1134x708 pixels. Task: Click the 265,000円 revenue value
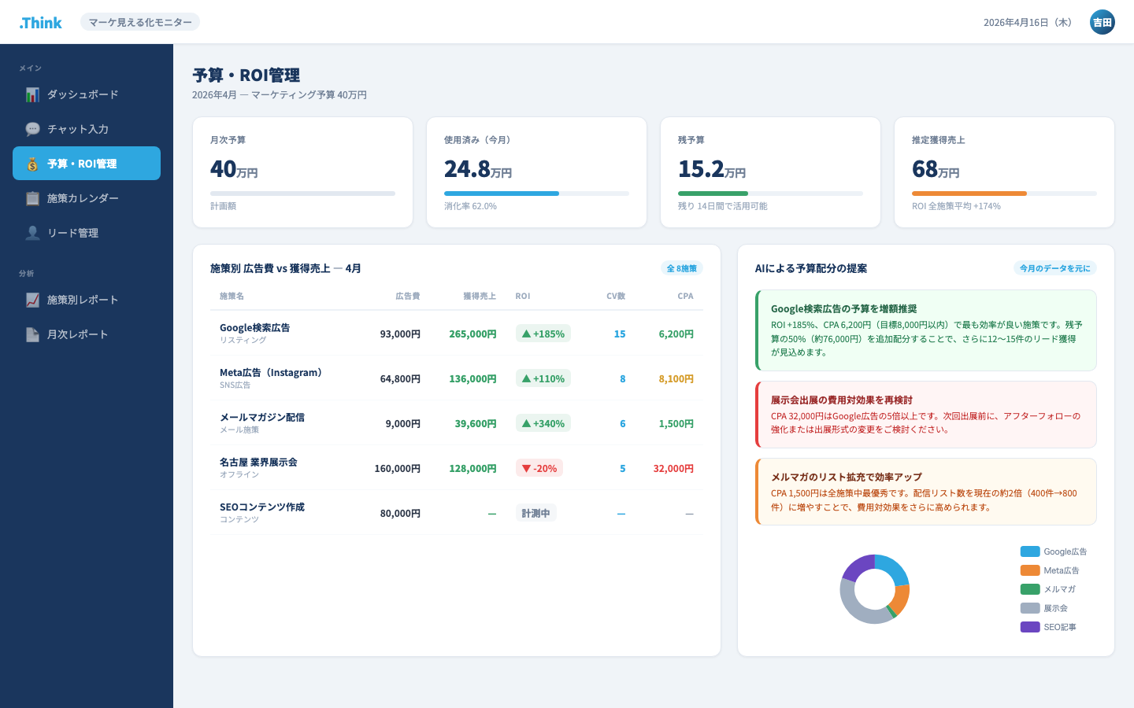point(472,334)
